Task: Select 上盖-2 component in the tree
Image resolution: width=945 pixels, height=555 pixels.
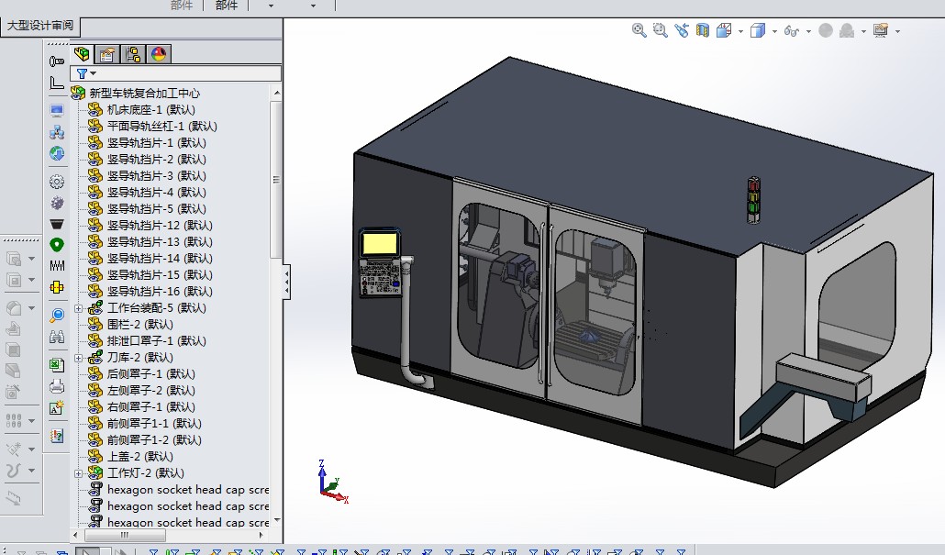Action: pyautogui.click(x=139, y=457)
